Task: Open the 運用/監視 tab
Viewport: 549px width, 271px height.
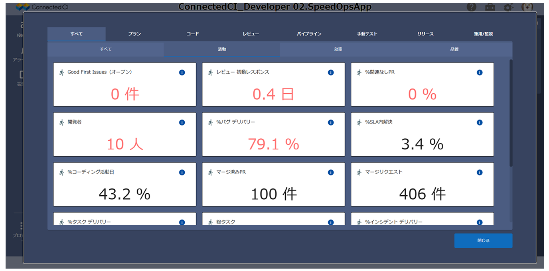Action: point(483,34)
